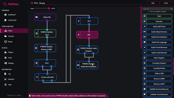
Task: Click the Video File output connector
Action: tap(47, 20)
